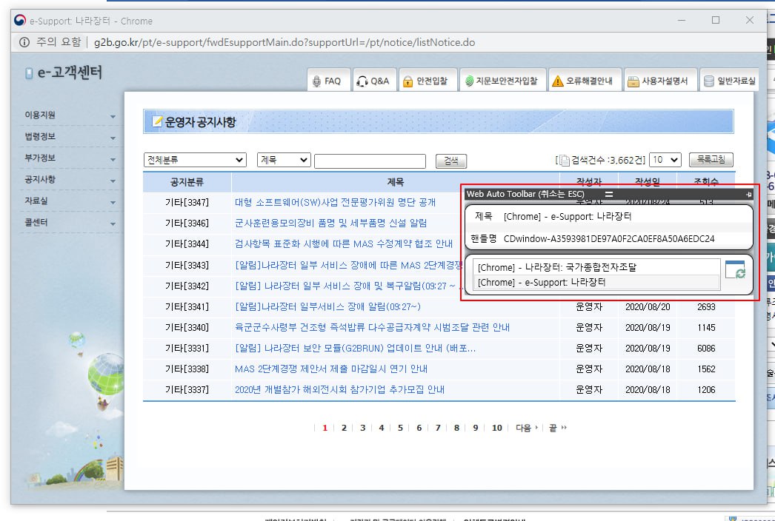Image resolution: width=775 pixels, height=521 pixels.
Task: Go to page 3 of notices
Action: pos(362,428)
